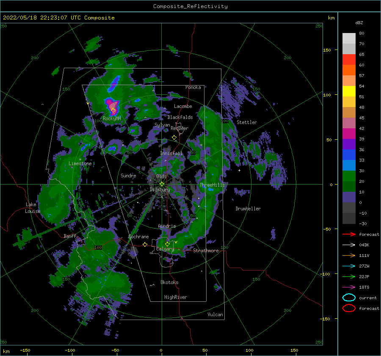Click the Sylvan label on the map
Image resolution: width=381 pixels, height=356 pixels.
(162, 125)
